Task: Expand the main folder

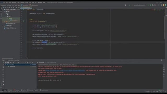Action: click(x=6, y=15)
